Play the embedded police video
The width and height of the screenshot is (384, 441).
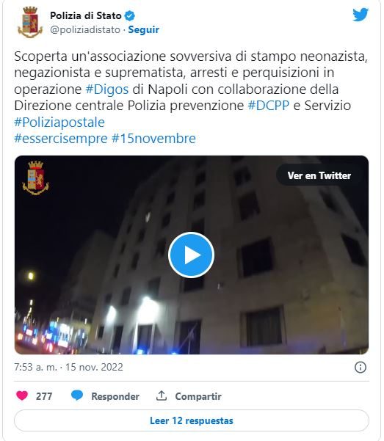click(x=191, y=255)
